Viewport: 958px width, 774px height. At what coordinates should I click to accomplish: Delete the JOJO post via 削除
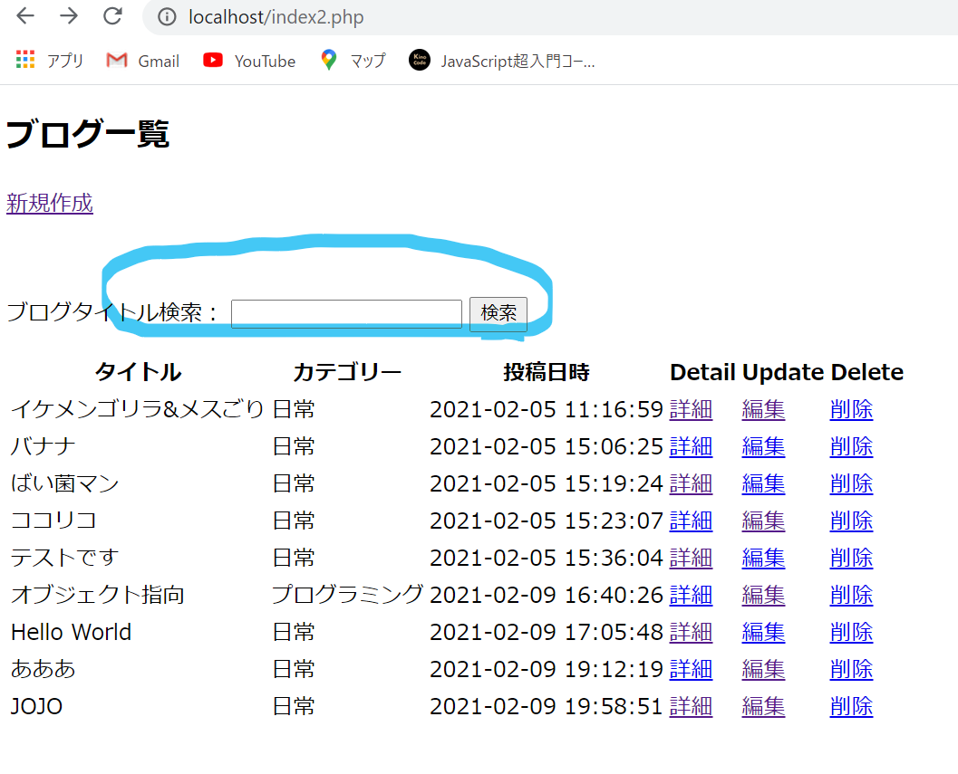851,707
